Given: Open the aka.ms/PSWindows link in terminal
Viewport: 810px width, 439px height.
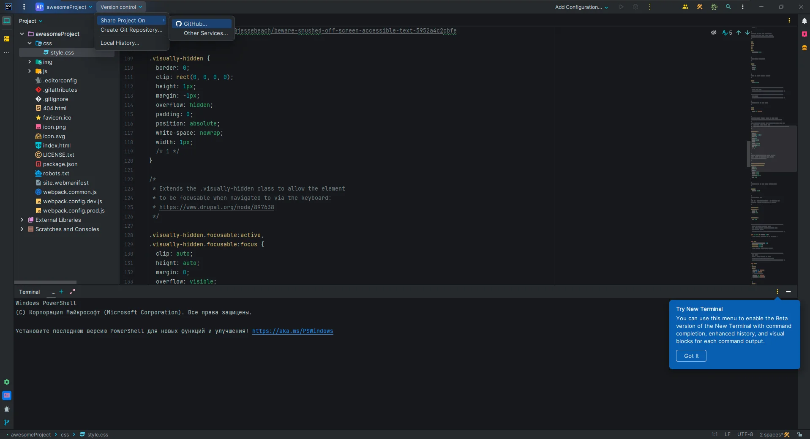Looking at the screenshot, I should [x=292, y=331].
